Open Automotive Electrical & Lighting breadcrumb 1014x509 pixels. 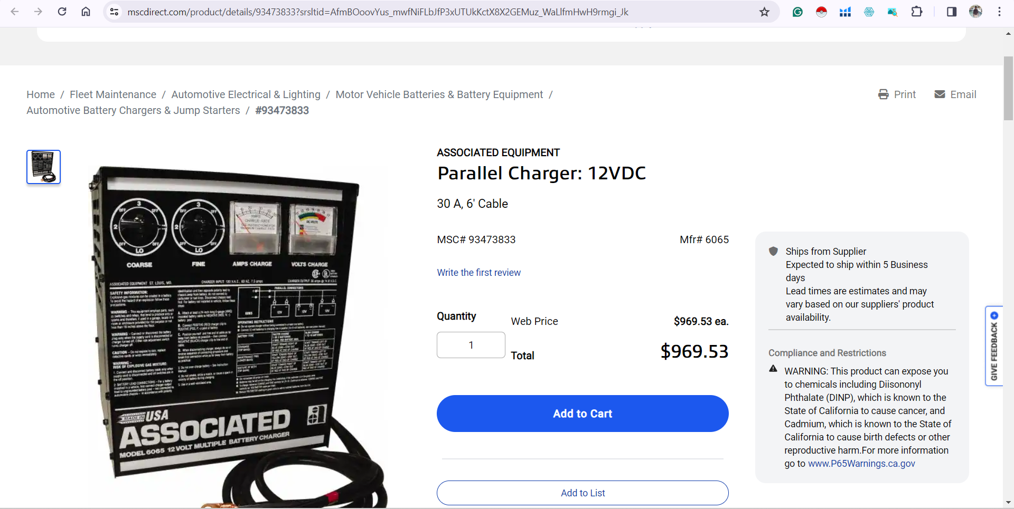pyautogui.click(x=246, y=94)
